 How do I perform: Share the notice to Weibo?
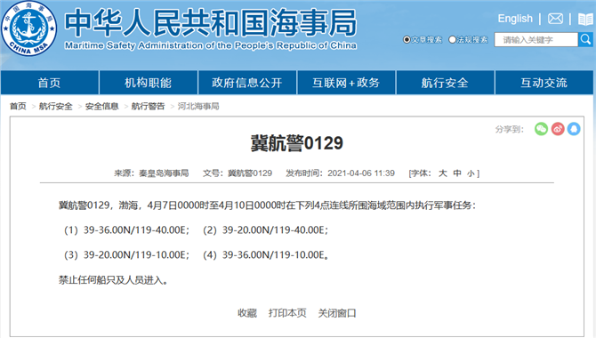pos(558,129)
